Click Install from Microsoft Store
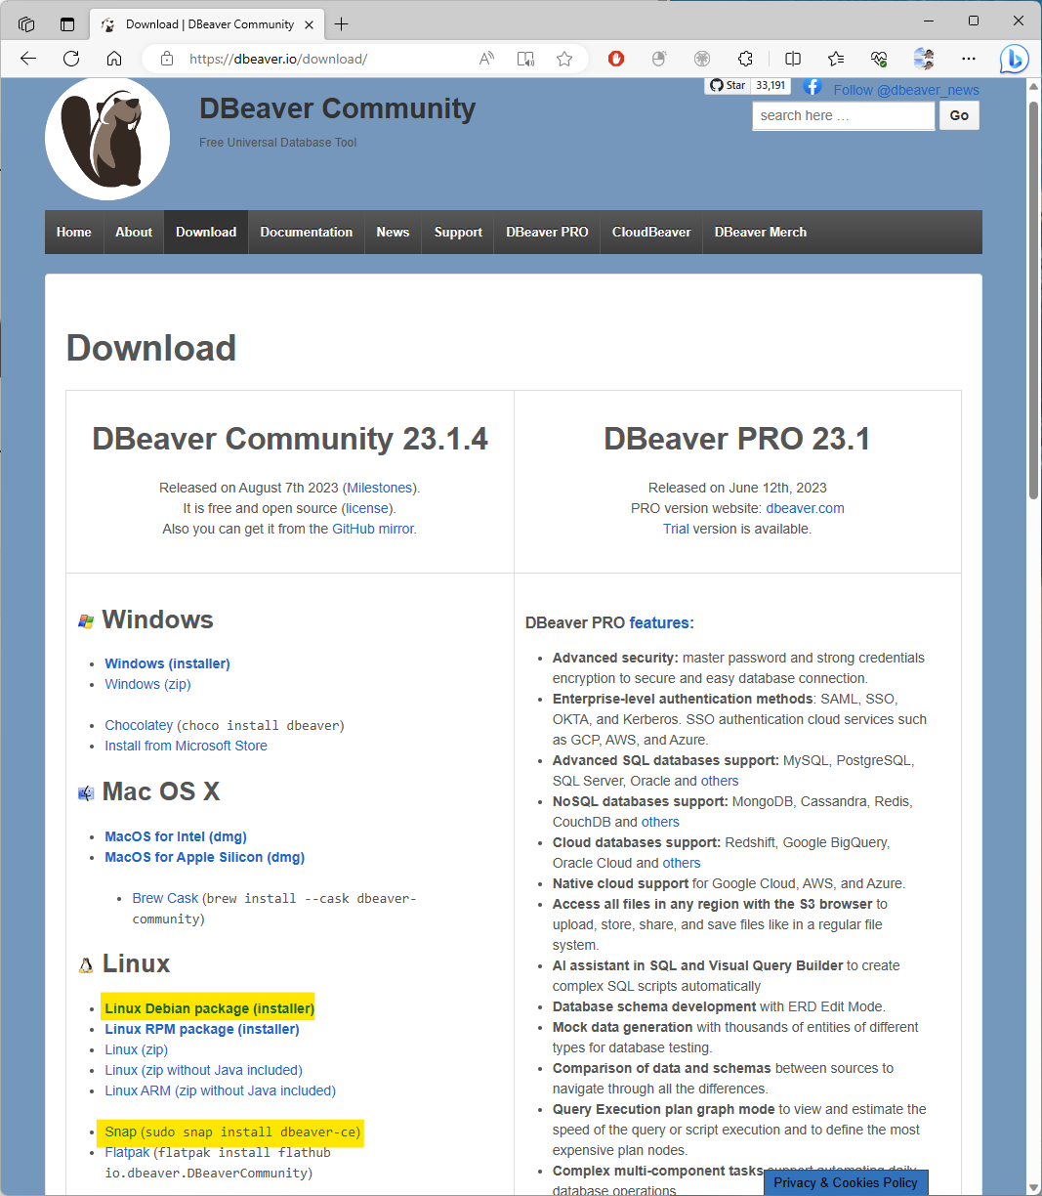Image resolution: width=1042 pixels, height=1196 pixels. point(187,746)
